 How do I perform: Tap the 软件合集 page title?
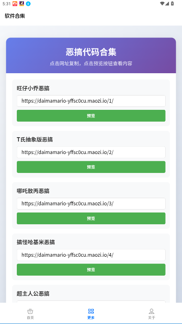pos(15,16)
